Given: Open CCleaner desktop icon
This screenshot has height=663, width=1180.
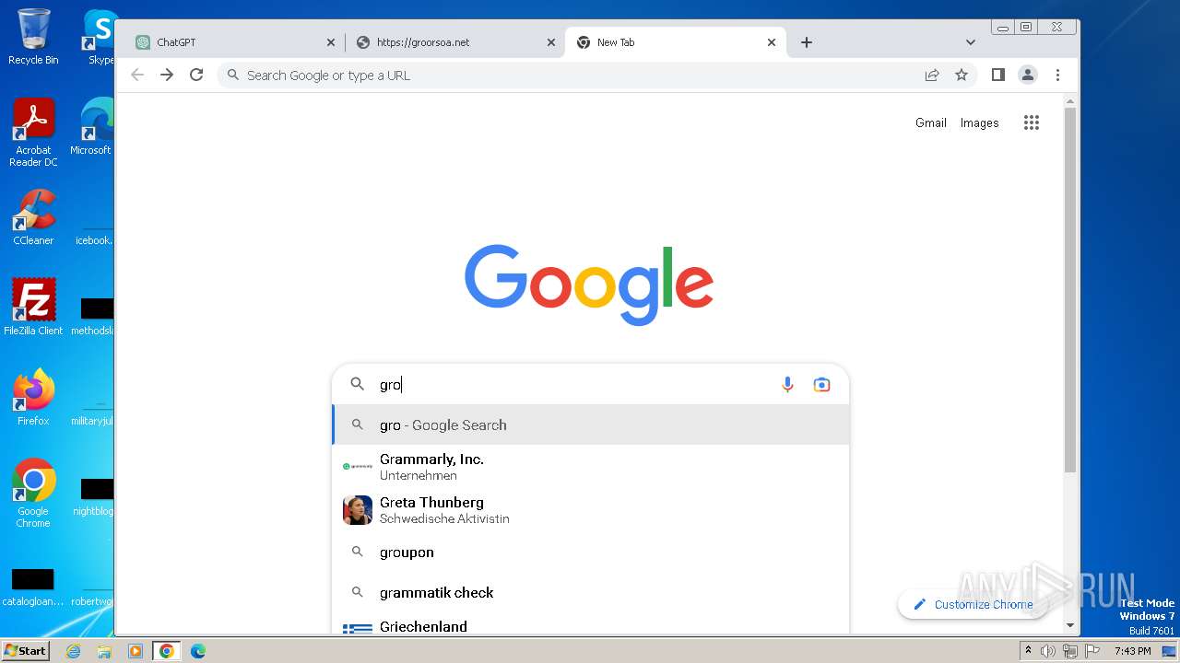Looking at the screenshot, I should point(33,217).
